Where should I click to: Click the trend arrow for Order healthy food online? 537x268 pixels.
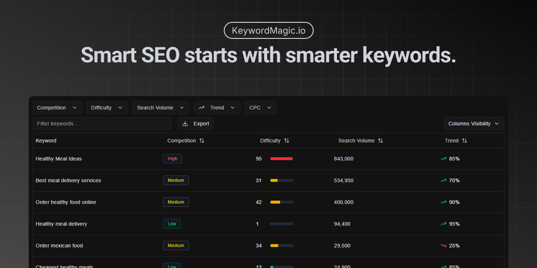tap(443, 202)
